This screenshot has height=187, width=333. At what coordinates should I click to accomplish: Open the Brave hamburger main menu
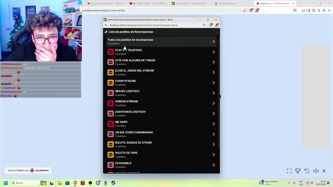329,10
